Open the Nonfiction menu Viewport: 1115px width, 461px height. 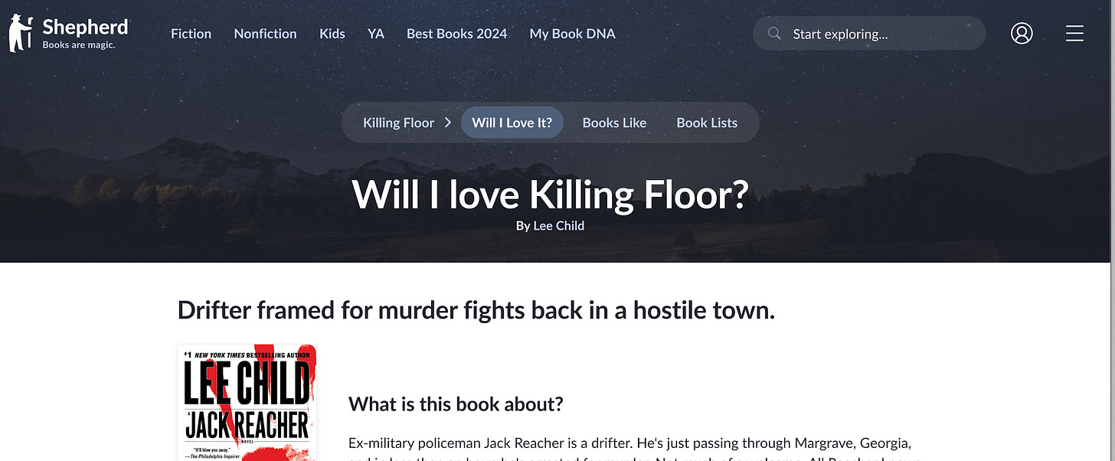[x=265, y=34]
